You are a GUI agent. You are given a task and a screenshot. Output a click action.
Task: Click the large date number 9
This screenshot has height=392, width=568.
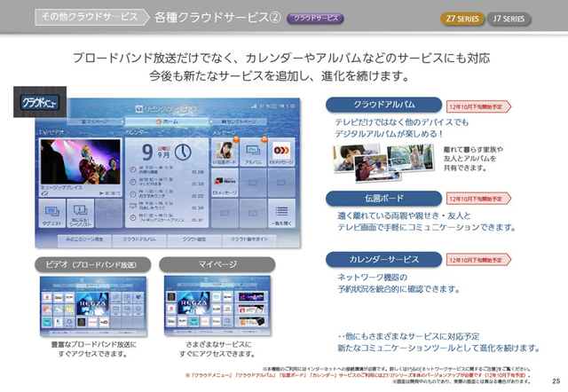point(147,153)
